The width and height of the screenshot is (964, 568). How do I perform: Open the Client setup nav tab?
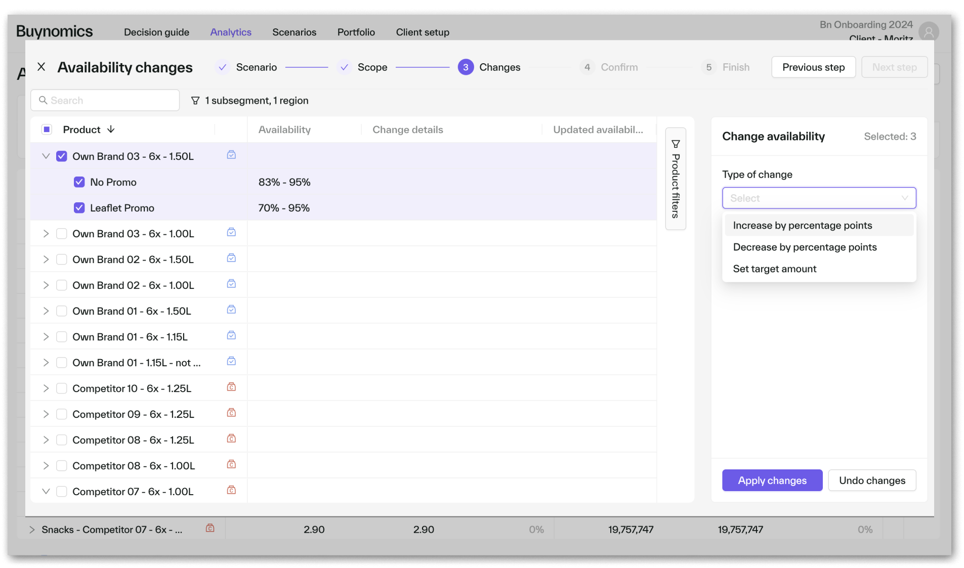pos(423,32)
